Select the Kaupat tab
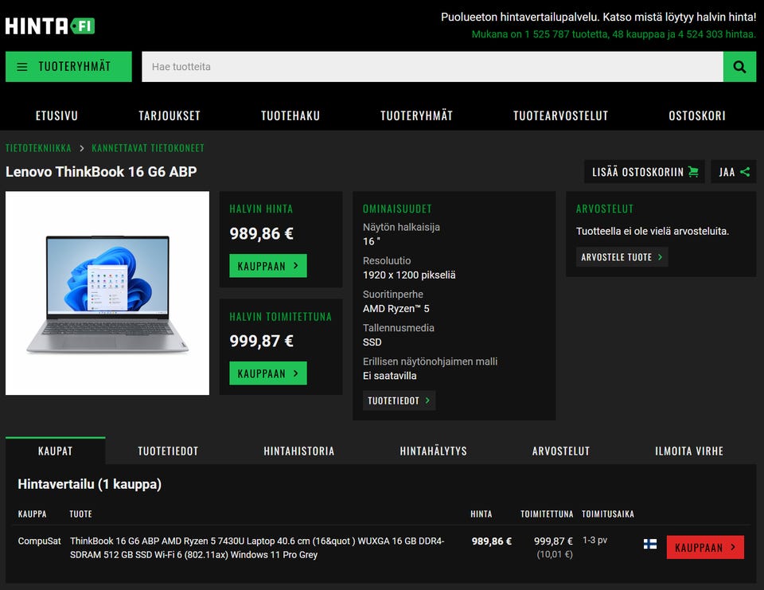 tap(55, 451)
